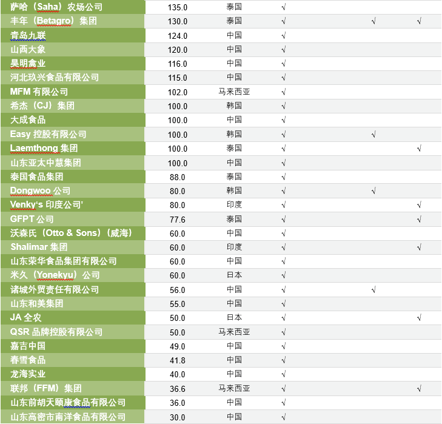This screenshot has width=442, height=424.
Task: Click 山东高密市南洋食品有限公司 cell
Action: pyautogui.click(x=73, y=417)
